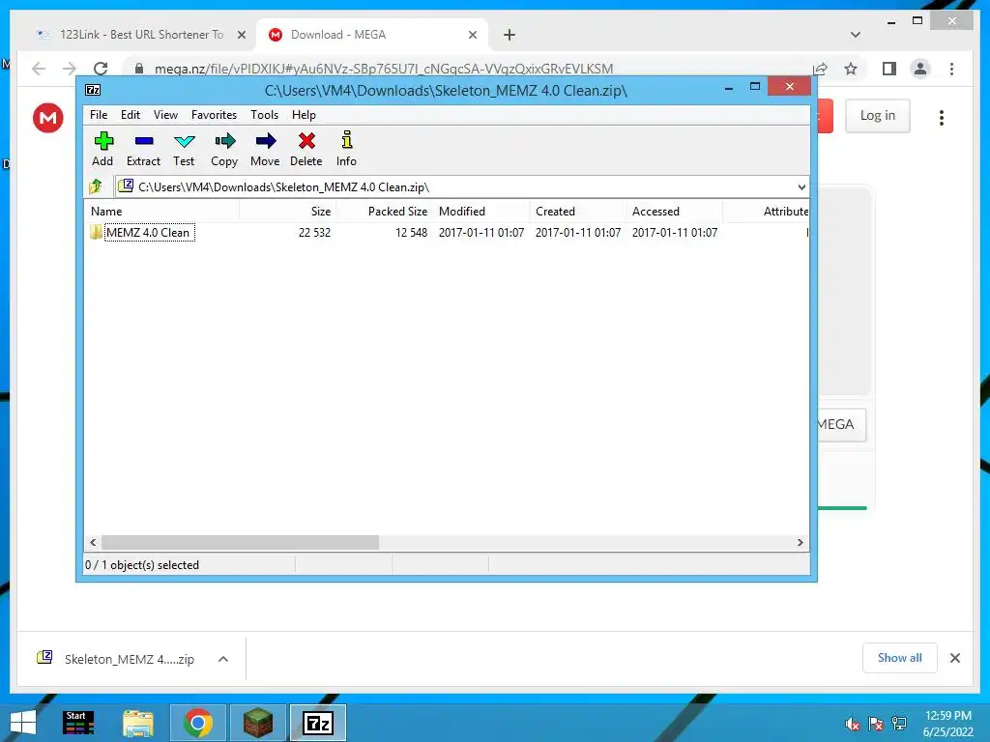The height and width of the screenshot is (742, 990).
Task: Click the Extract toolbar button
Action: coord(143,149)
